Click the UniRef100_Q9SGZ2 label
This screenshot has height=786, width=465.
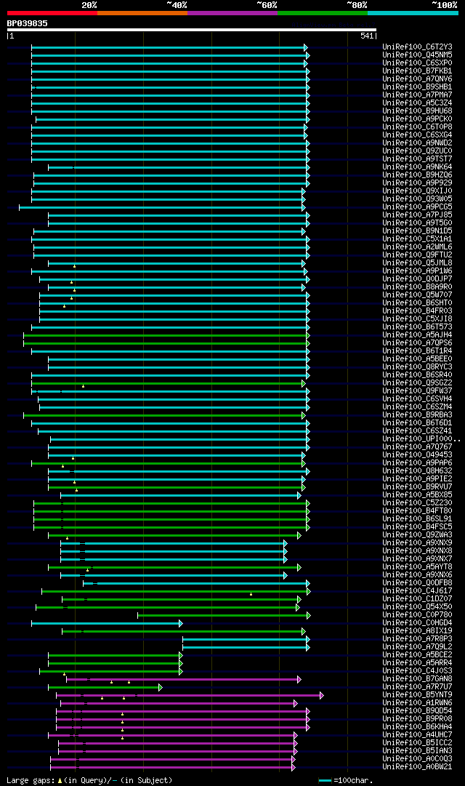coord(417,383)
